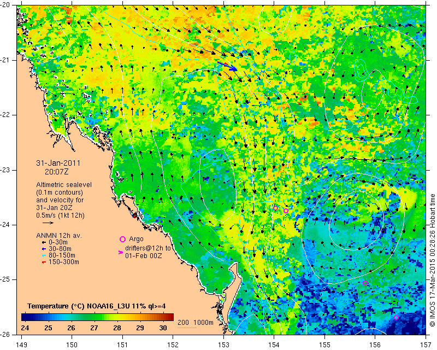The height and width of the screenshot is (350, 437).
Task: Click longitude axis label "155"
Action: point(324,345)
